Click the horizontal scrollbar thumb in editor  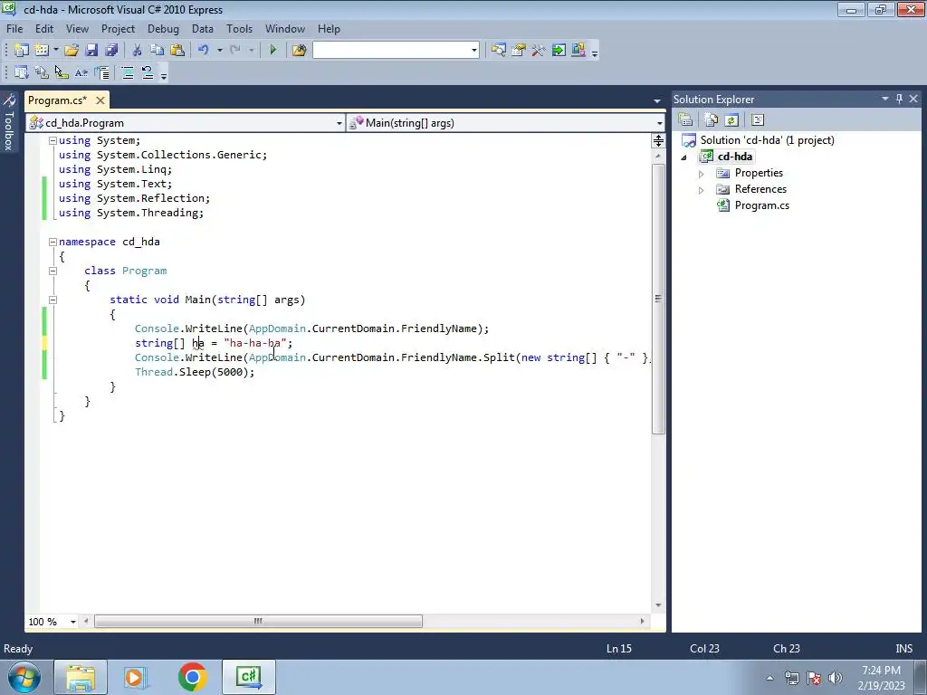tap(258, 621)
